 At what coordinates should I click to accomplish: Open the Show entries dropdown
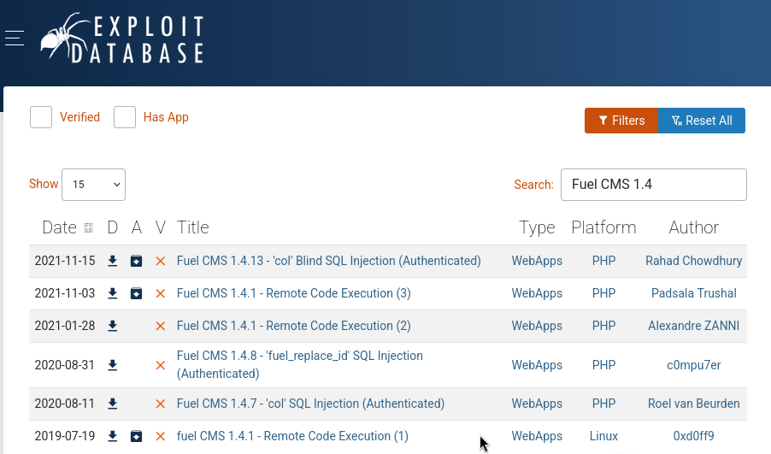pyautogui.click(x=93, y=185)
